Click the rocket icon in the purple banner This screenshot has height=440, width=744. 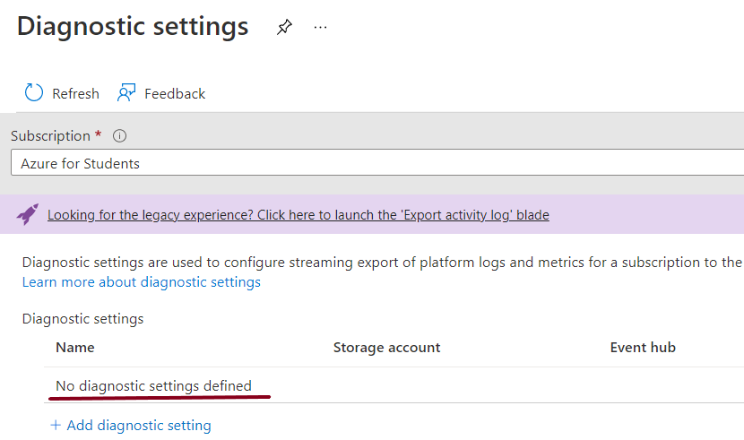point(28,214)
